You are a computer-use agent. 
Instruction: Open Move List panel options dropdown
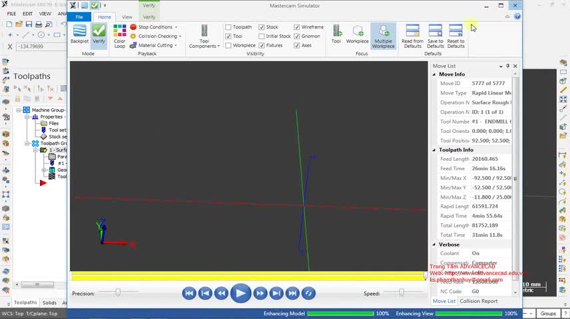tap(501, 66)
